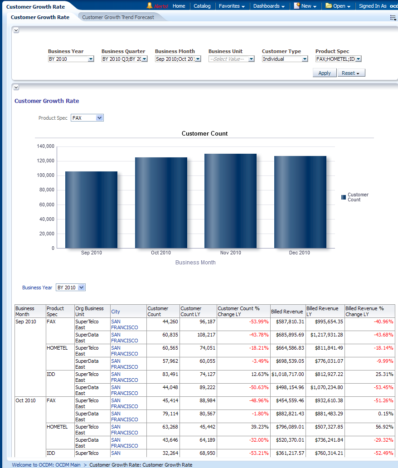Image resolution: width=398 pixels, height=468 pixels.
Task: Click the Open folder icon
Action: 329,6
